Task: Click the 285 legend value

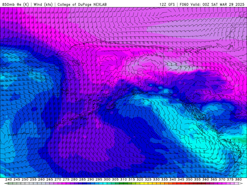Action: 82,179
